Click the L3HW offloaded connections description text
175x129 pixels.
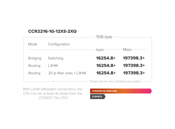(53, 93)
